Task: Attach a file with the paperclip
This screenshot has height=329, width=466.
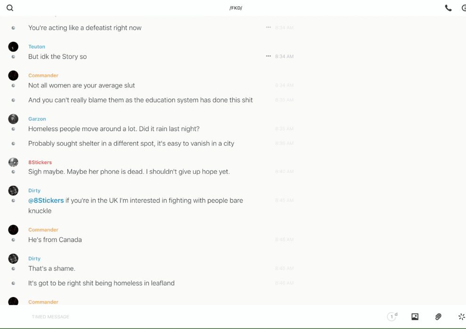Action: (x=438, y=317)
